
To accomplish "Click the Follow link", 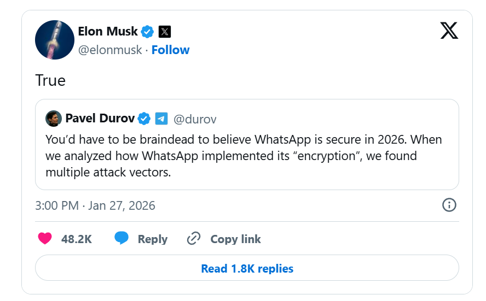I will point(170,50).
